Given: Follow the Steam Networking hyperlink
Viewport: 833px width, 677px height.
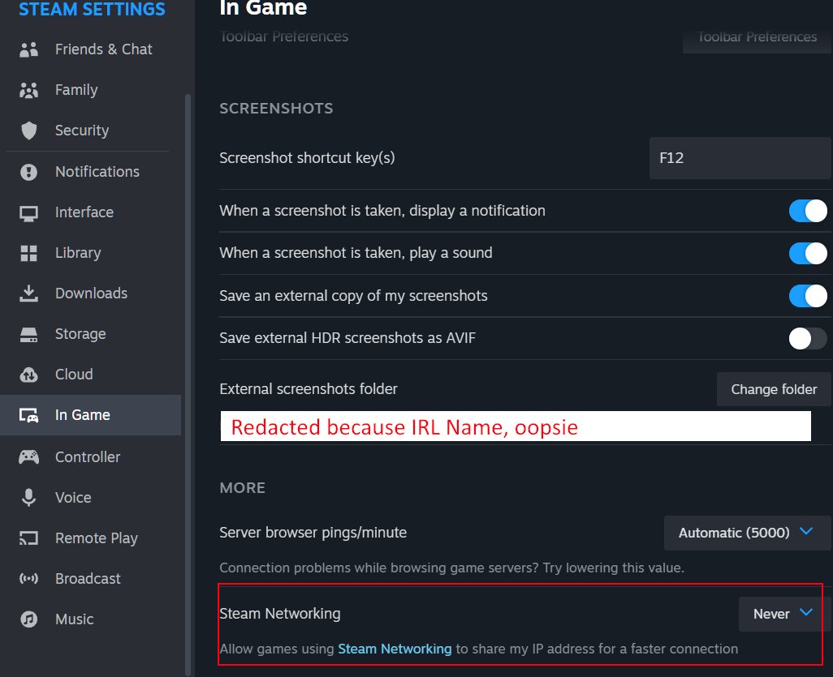Looking at the screenshot, I should coord(395,649).
